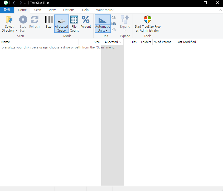The image size is (223, 191).
Task: Click the TreeSize application logo icon
Action: click(x=6, y=3)
